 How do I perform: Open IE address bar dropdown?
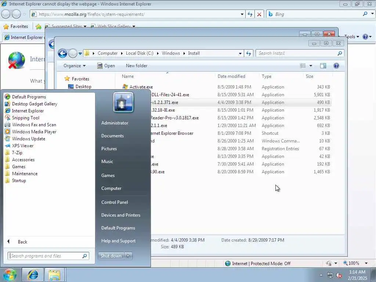tap(242, 14)
